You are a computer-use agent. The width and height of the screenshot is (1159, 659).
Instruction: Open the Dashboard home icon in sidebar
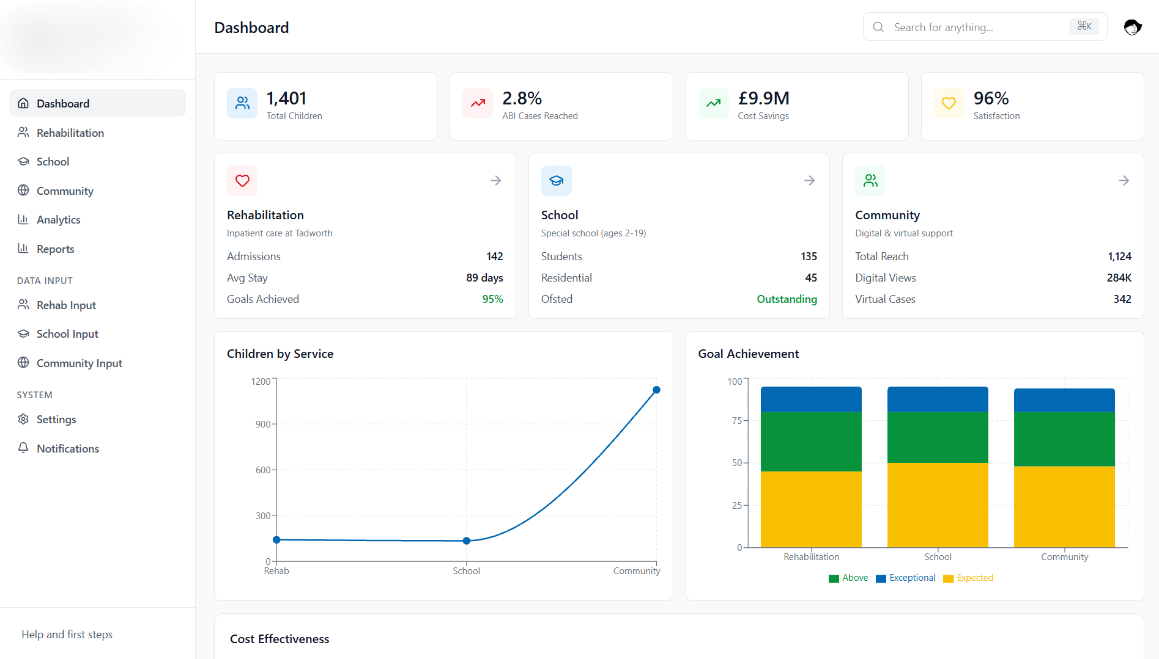point(23,103)
